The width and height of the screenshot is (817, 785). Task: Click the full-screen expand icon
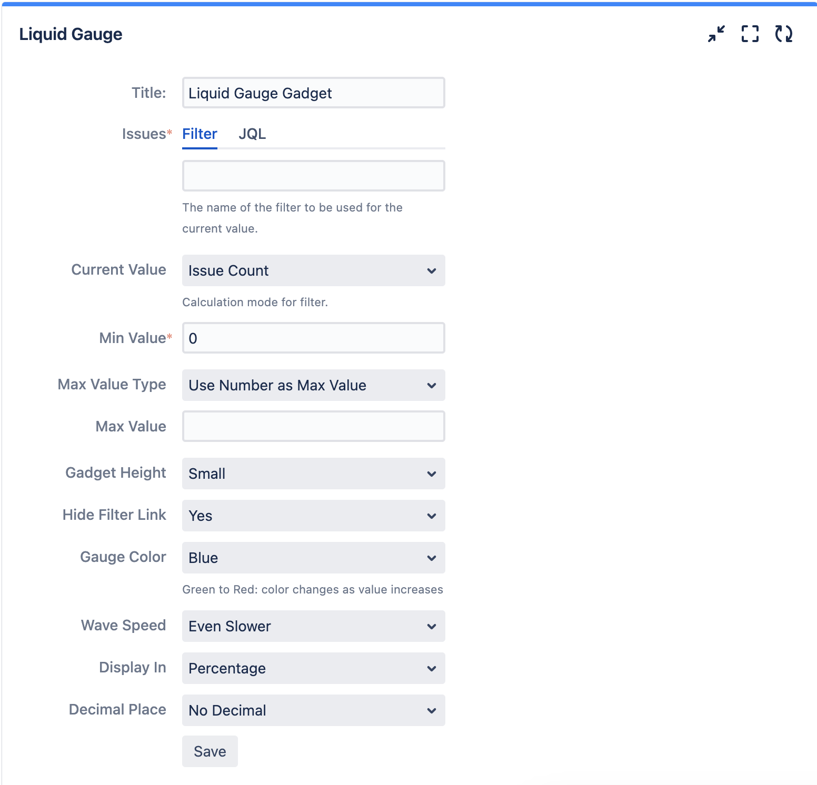[x=750, y=34]
